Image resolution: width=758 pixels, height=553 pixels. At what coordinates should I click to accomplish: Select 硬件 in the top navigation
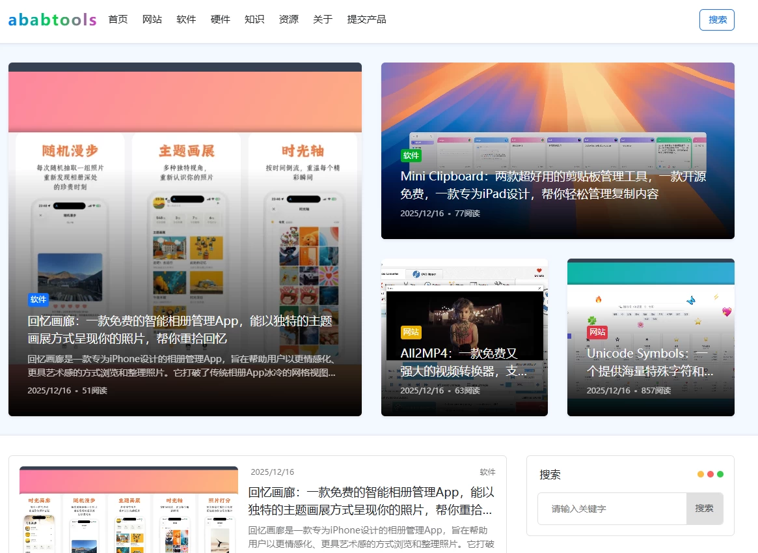point(221,20)
